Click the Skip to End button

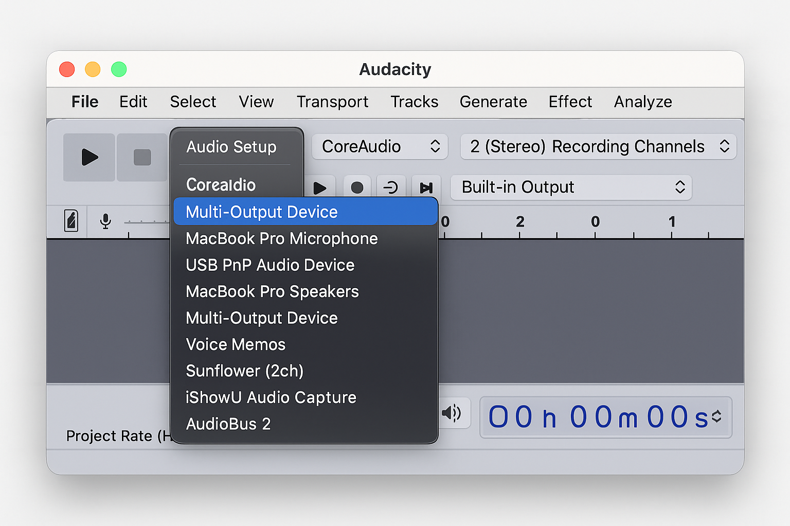[426, 187]
